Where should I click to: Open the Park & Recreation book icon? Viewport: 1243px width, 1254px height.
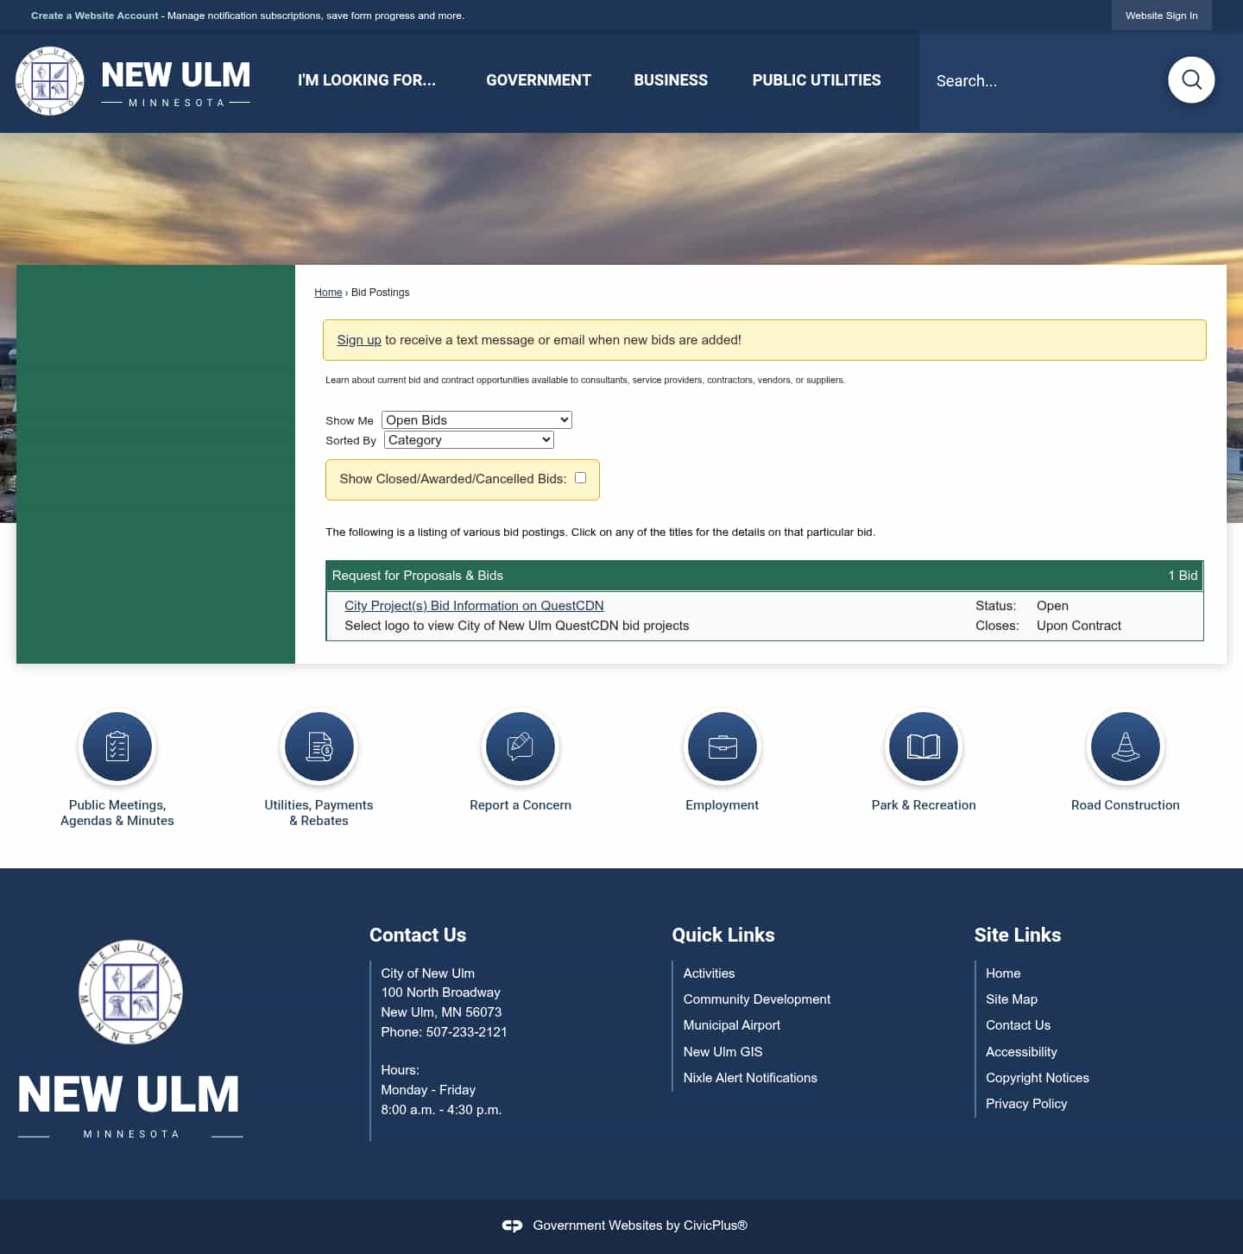pyautogui.click(x=924, y=747)
